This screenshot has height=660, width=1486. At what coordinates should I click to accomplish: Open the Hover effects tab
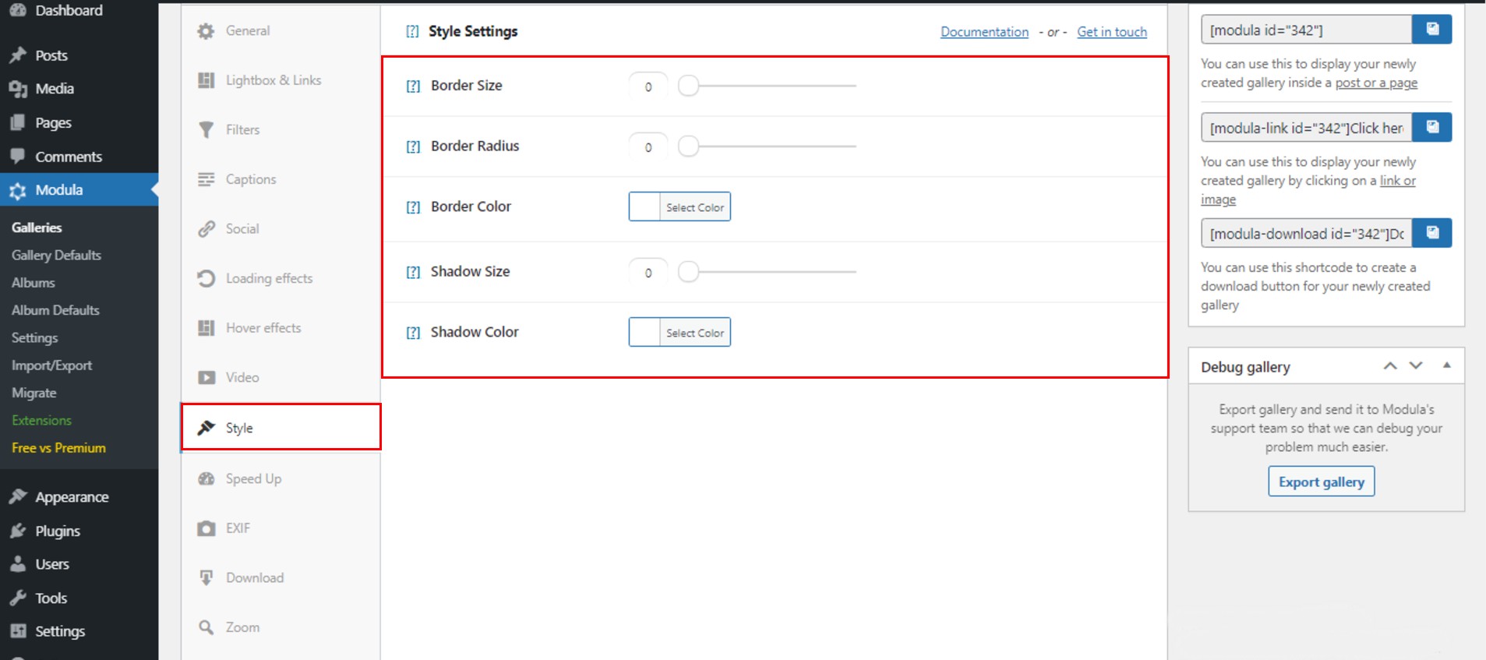pyautogui.click(x=263, y=328)
